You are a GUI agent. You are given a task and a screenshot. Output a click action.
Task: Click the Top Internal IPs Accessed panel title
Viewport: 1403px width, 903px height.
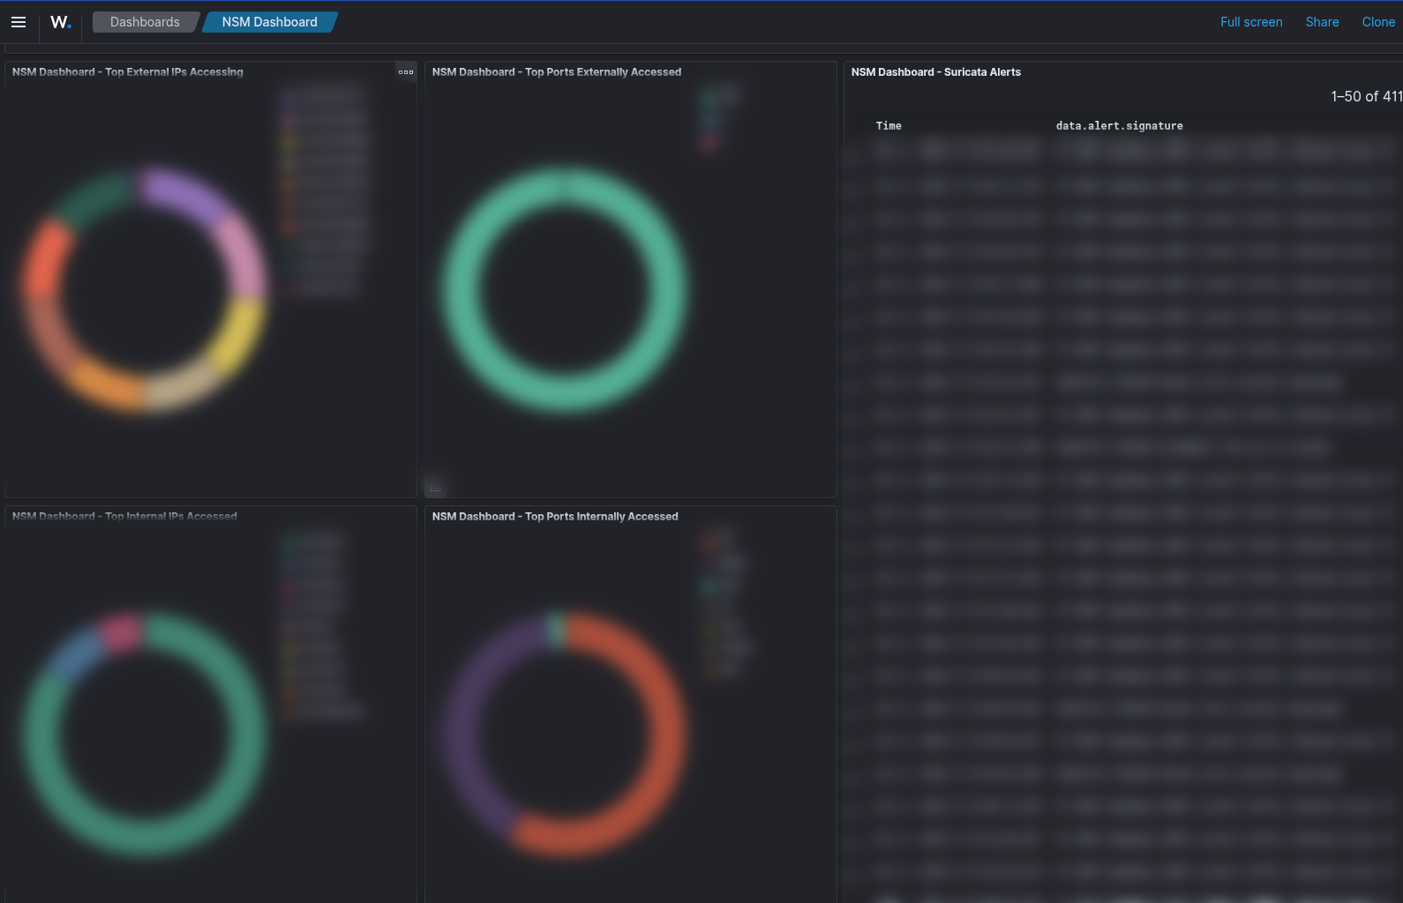click(x=124, y=517)
